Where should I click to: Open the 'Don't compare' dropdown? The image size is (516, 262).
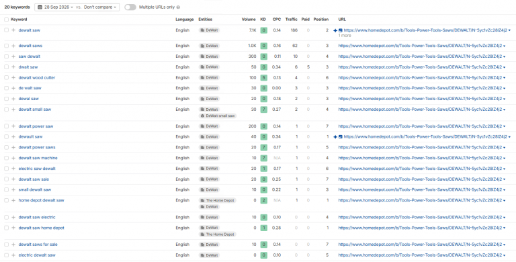100,7
